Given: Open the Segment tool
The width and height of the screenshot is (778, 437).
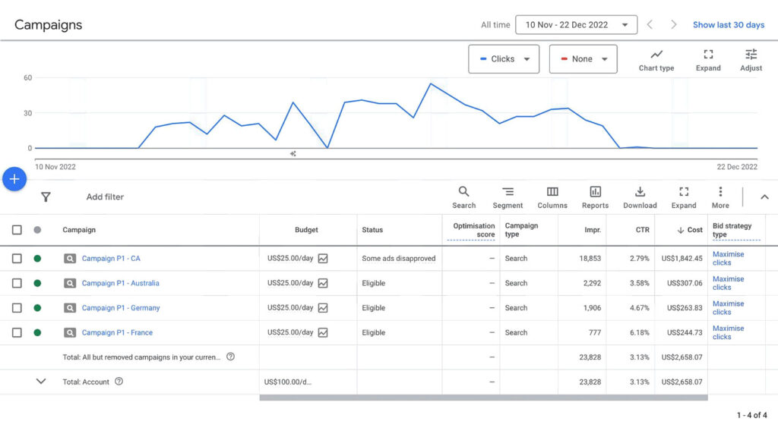Looking at the screenshot, I should tap(508, 191).
